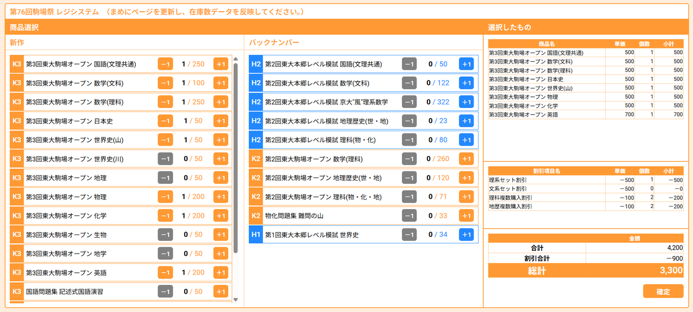Click −1 for 第2回駒場オープン 理科(物・化・地)
693x312 pixels.
tap(409, 197)
